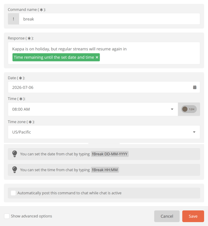The image size is (208, 226).
Task: Open the Time zone dropdown arrow
Action: tap(194, 132)
